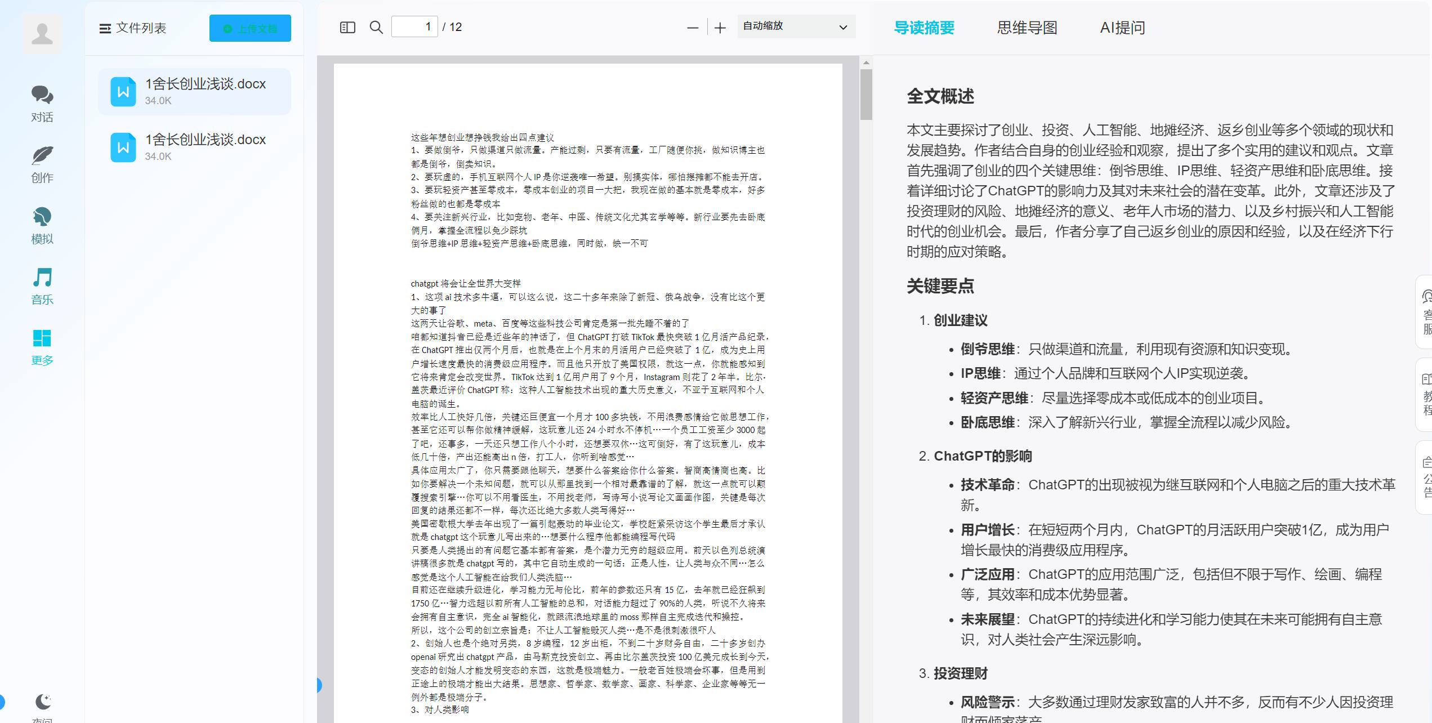
Task: Open the 更多 more apps section
Action: (42, 347)
